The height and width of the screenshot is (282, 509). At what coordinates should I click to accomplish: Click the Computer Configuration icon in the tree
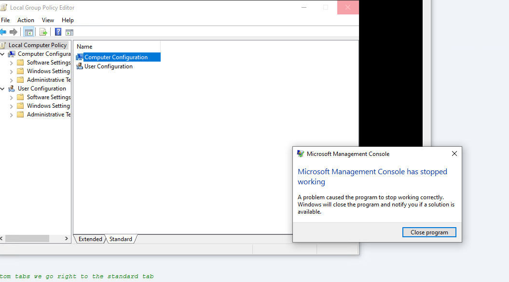pyautogui.click(x=12, y=54)
